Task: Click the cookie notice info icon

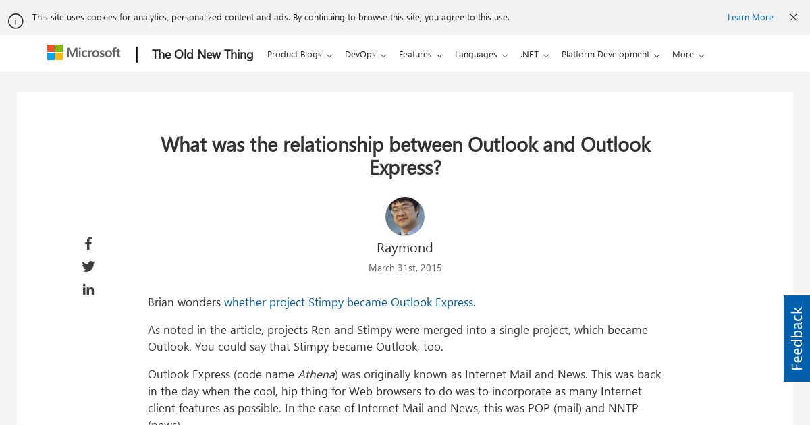Action: [16, 21]
